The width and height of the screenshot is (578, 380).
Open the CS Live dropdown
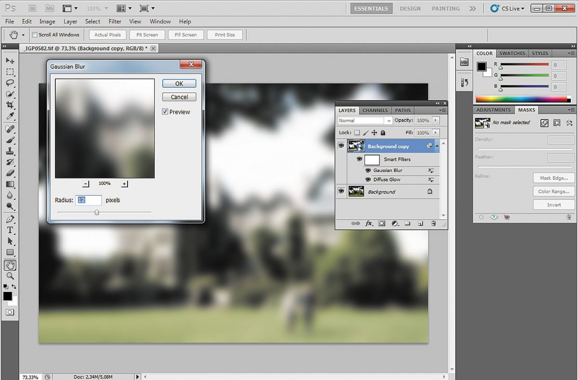pos(507,8)
